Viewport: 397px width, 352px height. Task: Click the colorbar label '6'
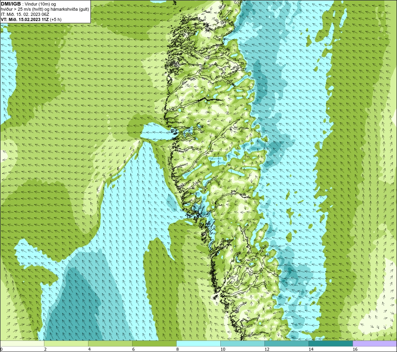click(133, 349)
